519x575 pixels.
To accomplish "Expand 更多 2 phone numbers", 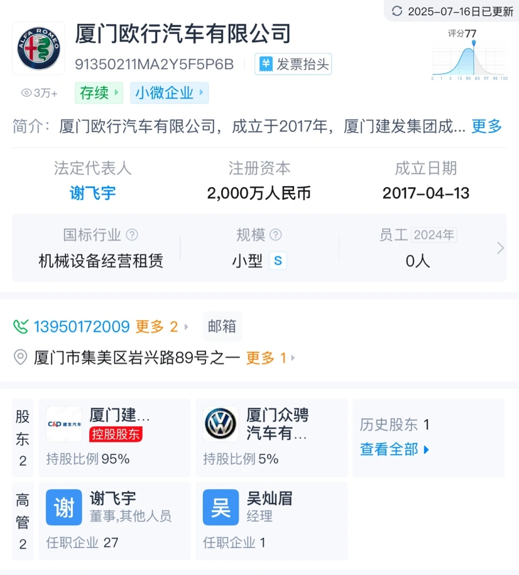I will tap(162, 326).
